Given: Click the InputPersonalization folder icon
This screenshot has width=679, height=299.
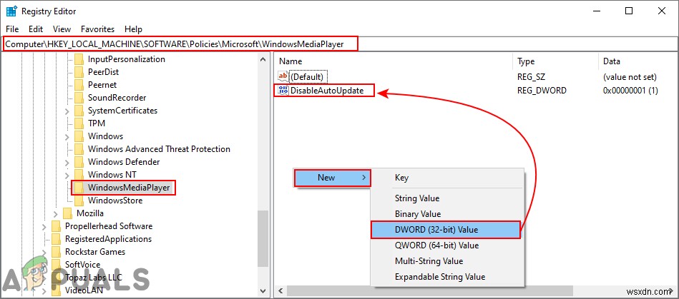Looking at the screenshot, I should pyautogui.click(x=79, y=59).
